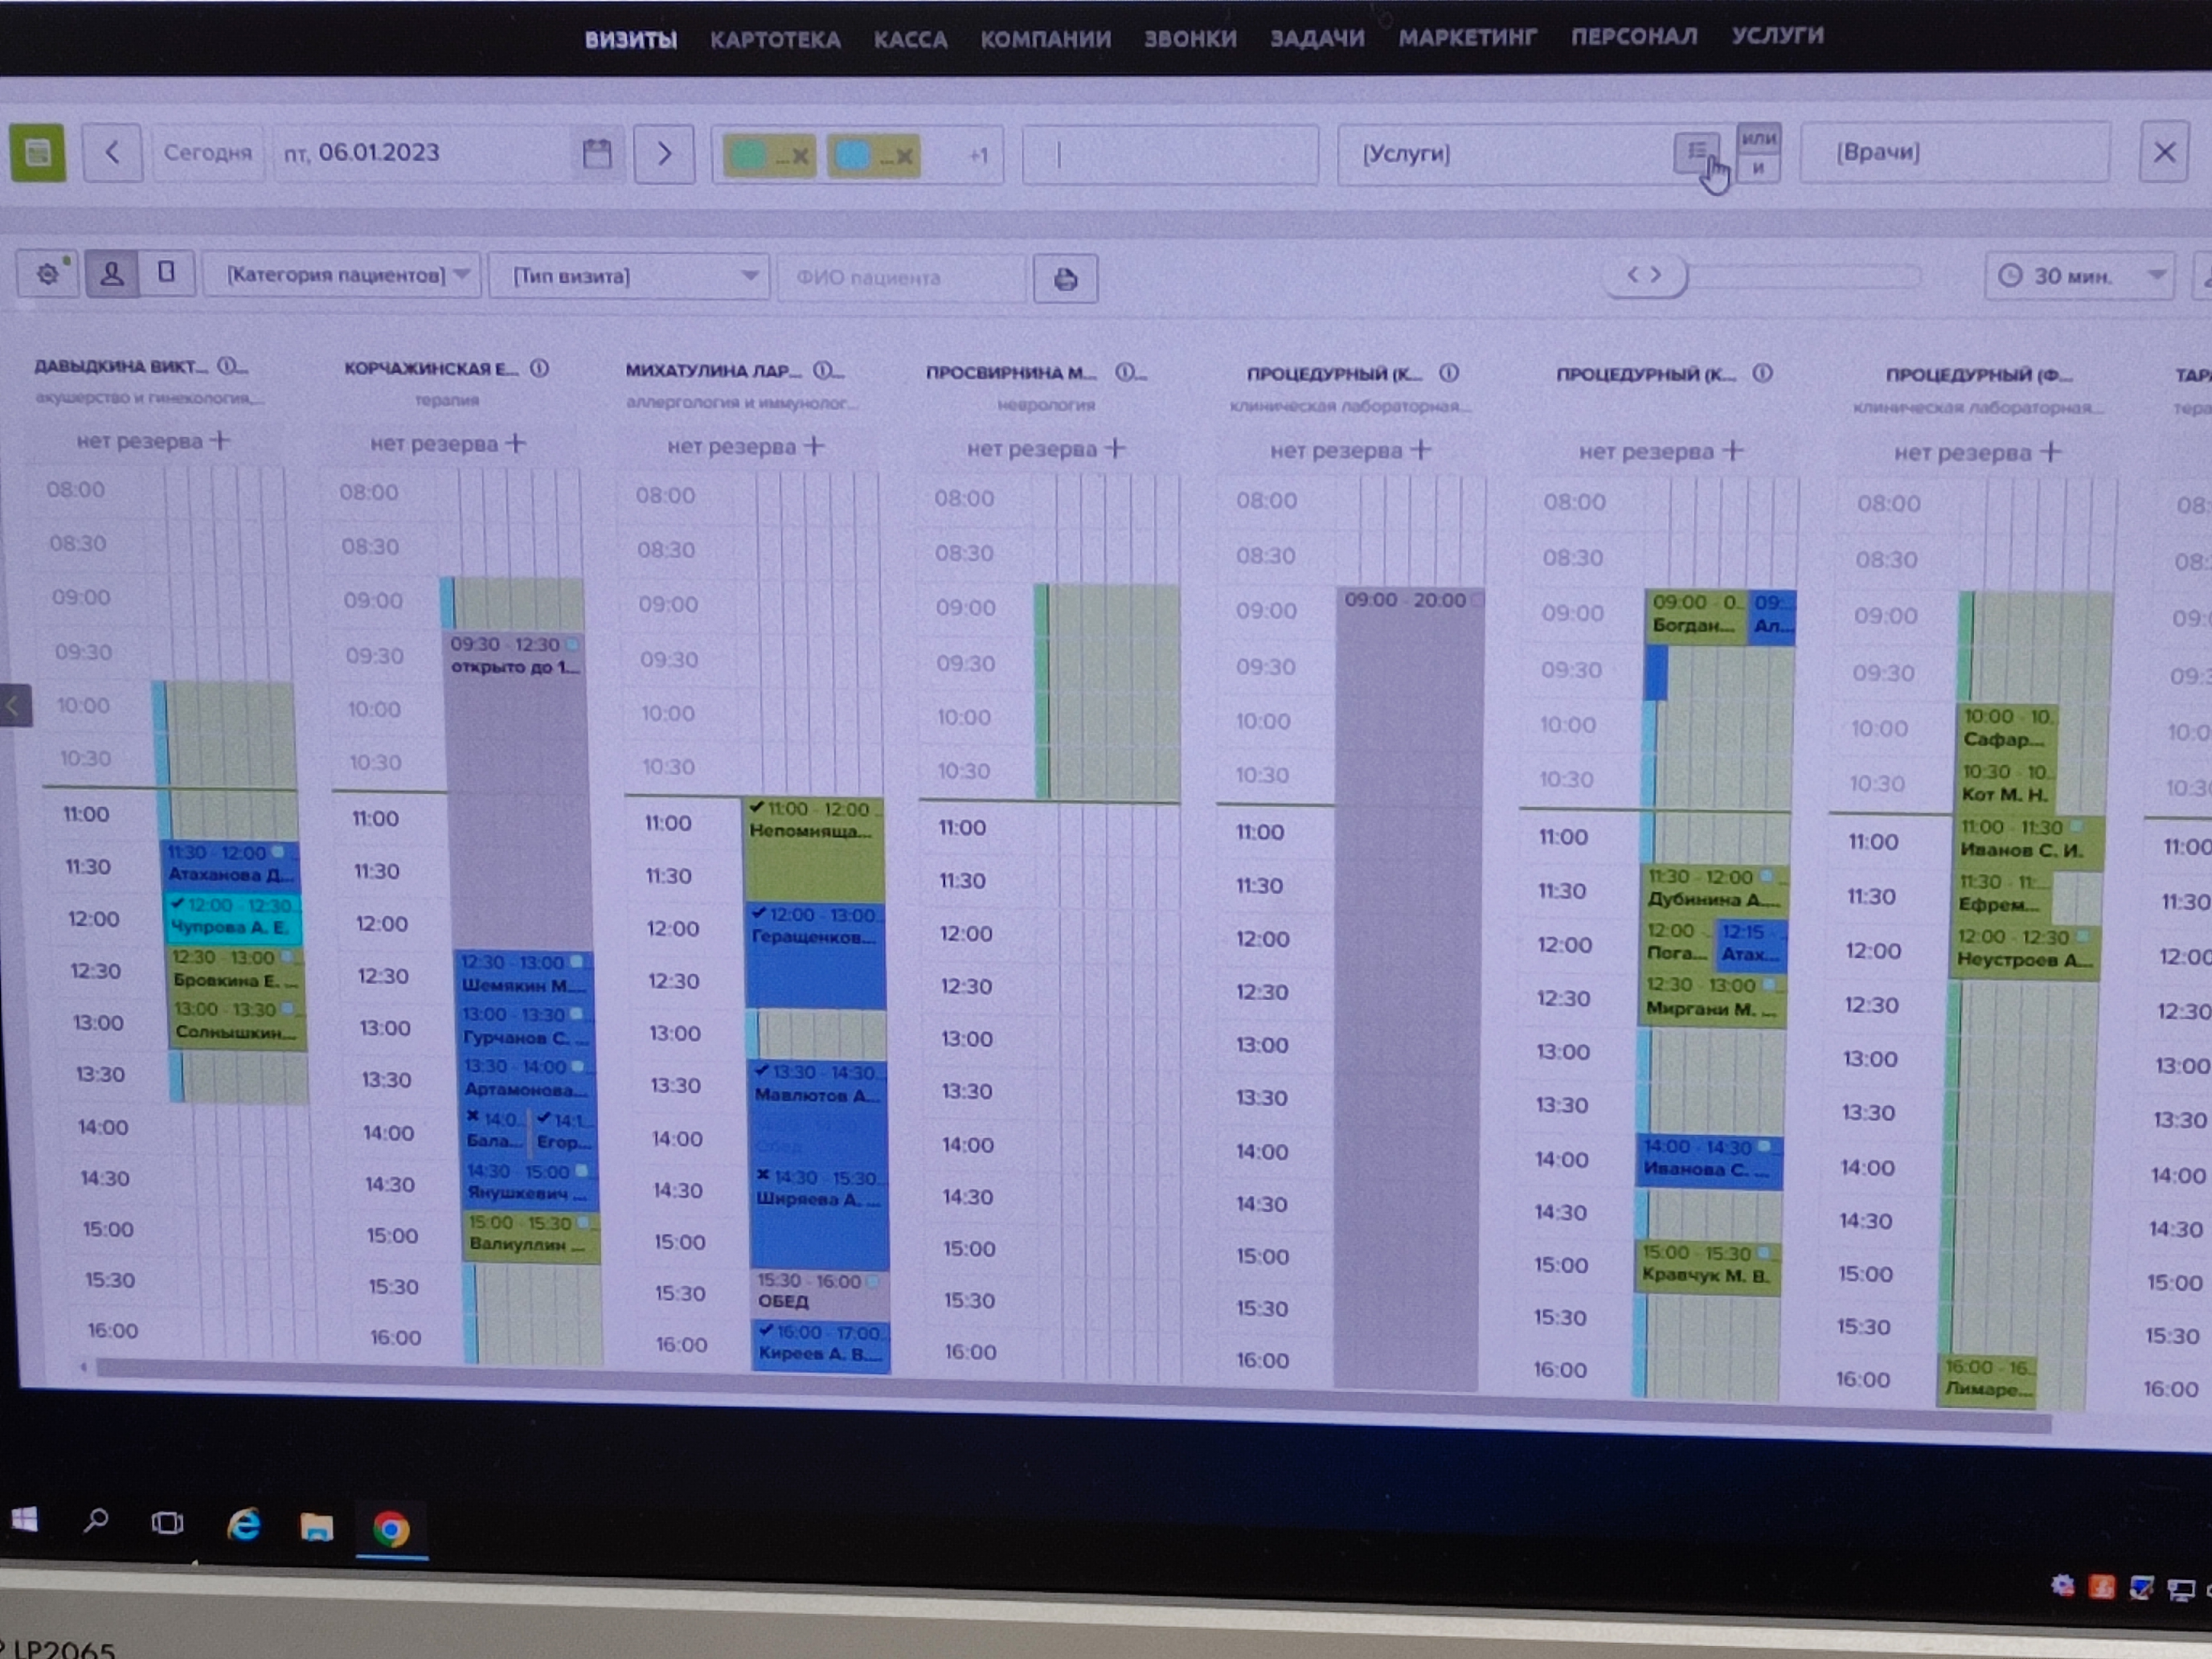The height and width of the screenshot is (1659, 2212).
Task: Switch to the Касса menu tab
Action: (910, 40)
